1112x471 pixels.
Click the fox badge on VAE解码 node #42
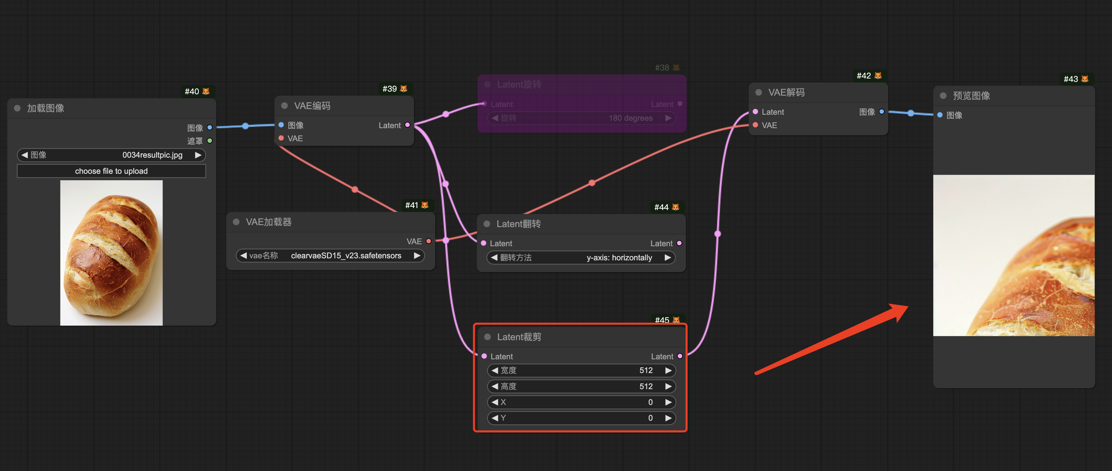coord(878,75)
